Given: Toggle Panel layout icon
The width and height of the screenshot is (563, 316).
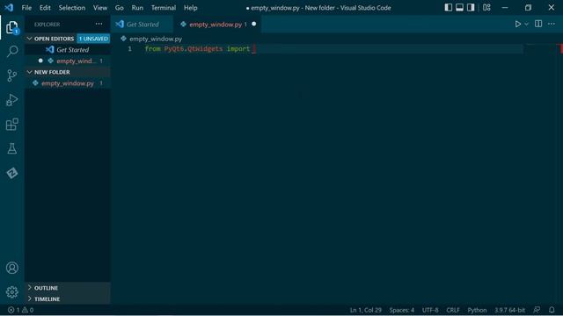Looking at the screenshot, I should tap(459, 8).
